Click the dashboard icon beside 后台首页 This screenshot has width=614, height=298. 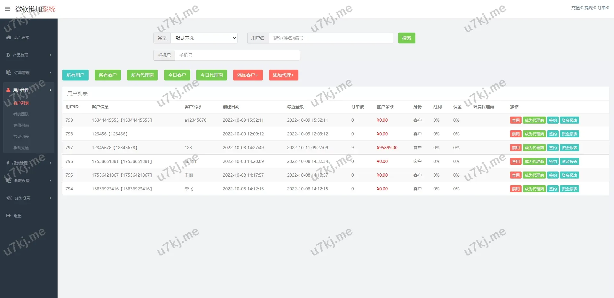(9, 37)
